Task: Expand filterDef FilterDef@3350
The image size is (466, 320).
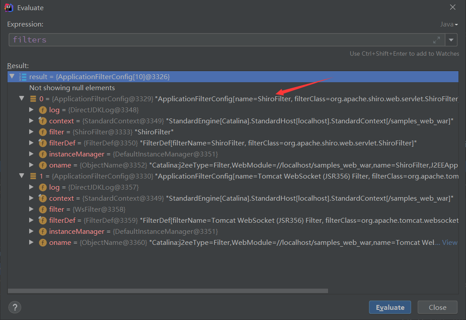Action: (31, 143)
